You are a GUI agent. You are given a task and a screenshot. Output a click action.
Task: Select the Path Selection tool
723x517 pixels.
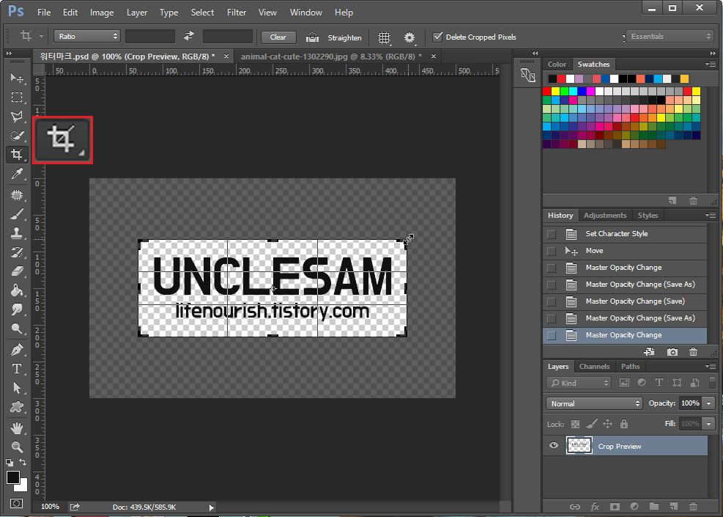click(x=17, y=388)
